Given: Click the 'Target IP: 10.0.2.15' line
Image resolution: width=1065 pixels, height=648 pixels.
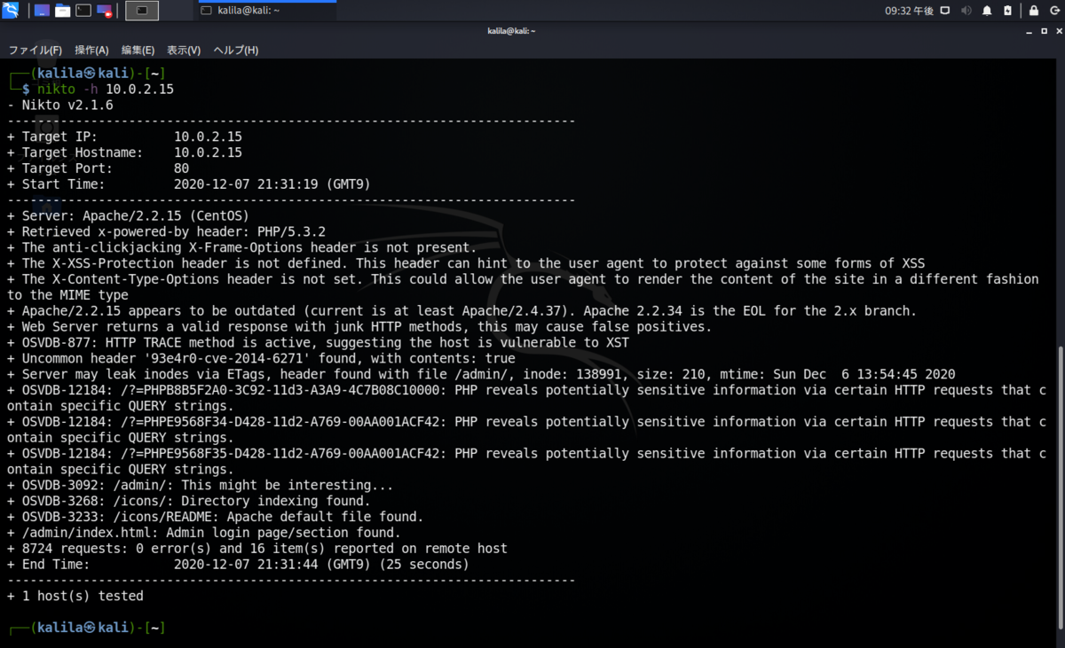Looking at the screenshot, I should [124, 137].
